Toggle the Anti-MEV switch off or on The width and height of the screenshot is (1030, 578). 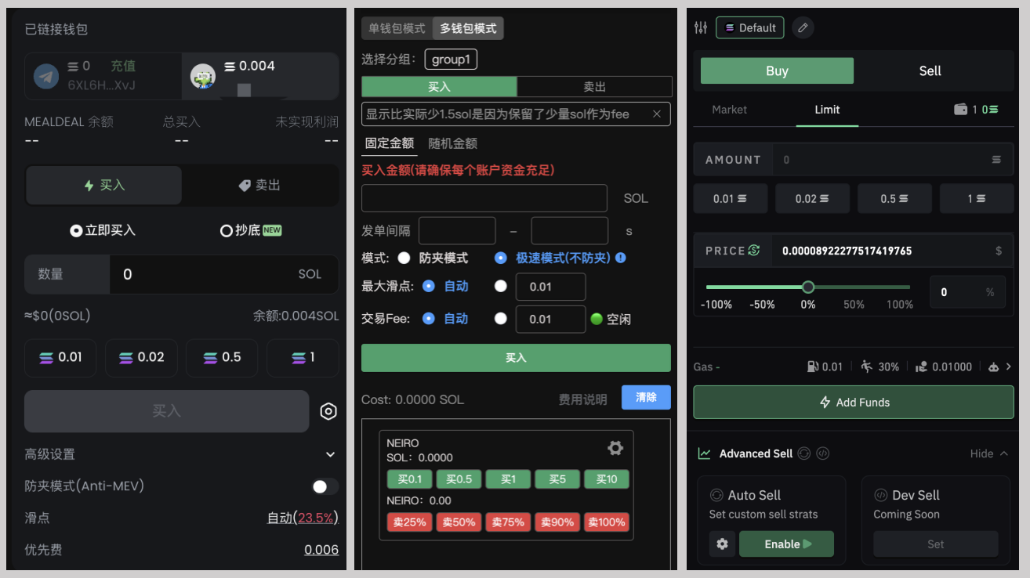point(323,486)
